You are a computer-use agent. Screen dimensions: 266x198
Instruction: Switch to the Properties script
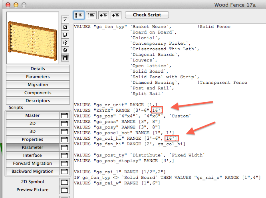(x=33, y=139)
